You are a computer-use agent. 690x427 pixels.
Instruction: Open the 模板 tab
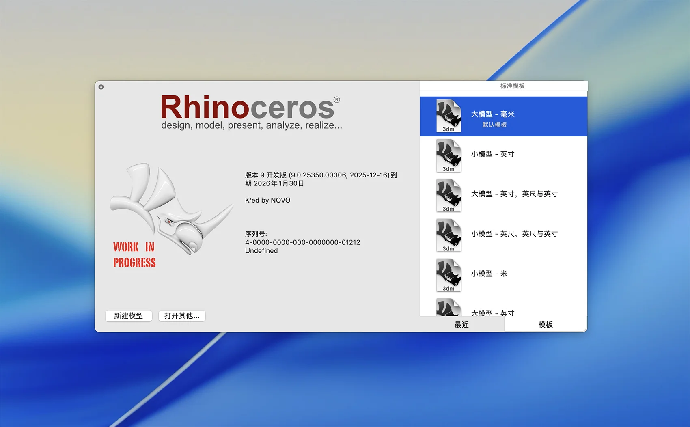(546, 324)
